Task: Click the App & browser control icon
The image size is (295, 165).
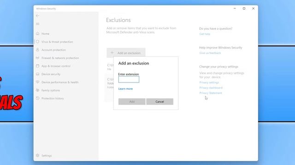Action: coord(38,66)
